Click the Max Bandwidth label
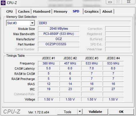Viewport: 136px width, 116px height. click(x=24, y=34)
